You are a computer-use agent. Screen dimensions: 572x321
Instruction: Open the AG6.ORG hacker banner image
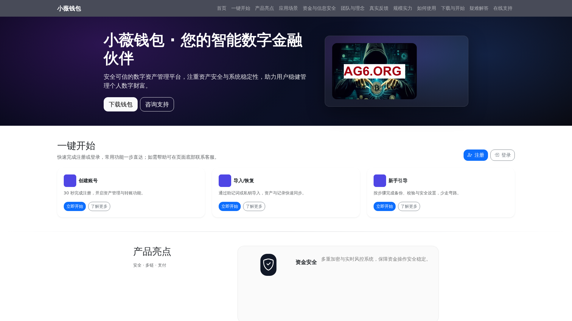[x=374, y=71]
